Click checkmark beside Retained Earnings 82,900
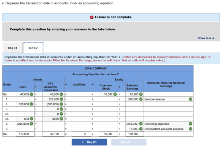The width and height of the screenshot is (223, 147). (x=141, y=94)
